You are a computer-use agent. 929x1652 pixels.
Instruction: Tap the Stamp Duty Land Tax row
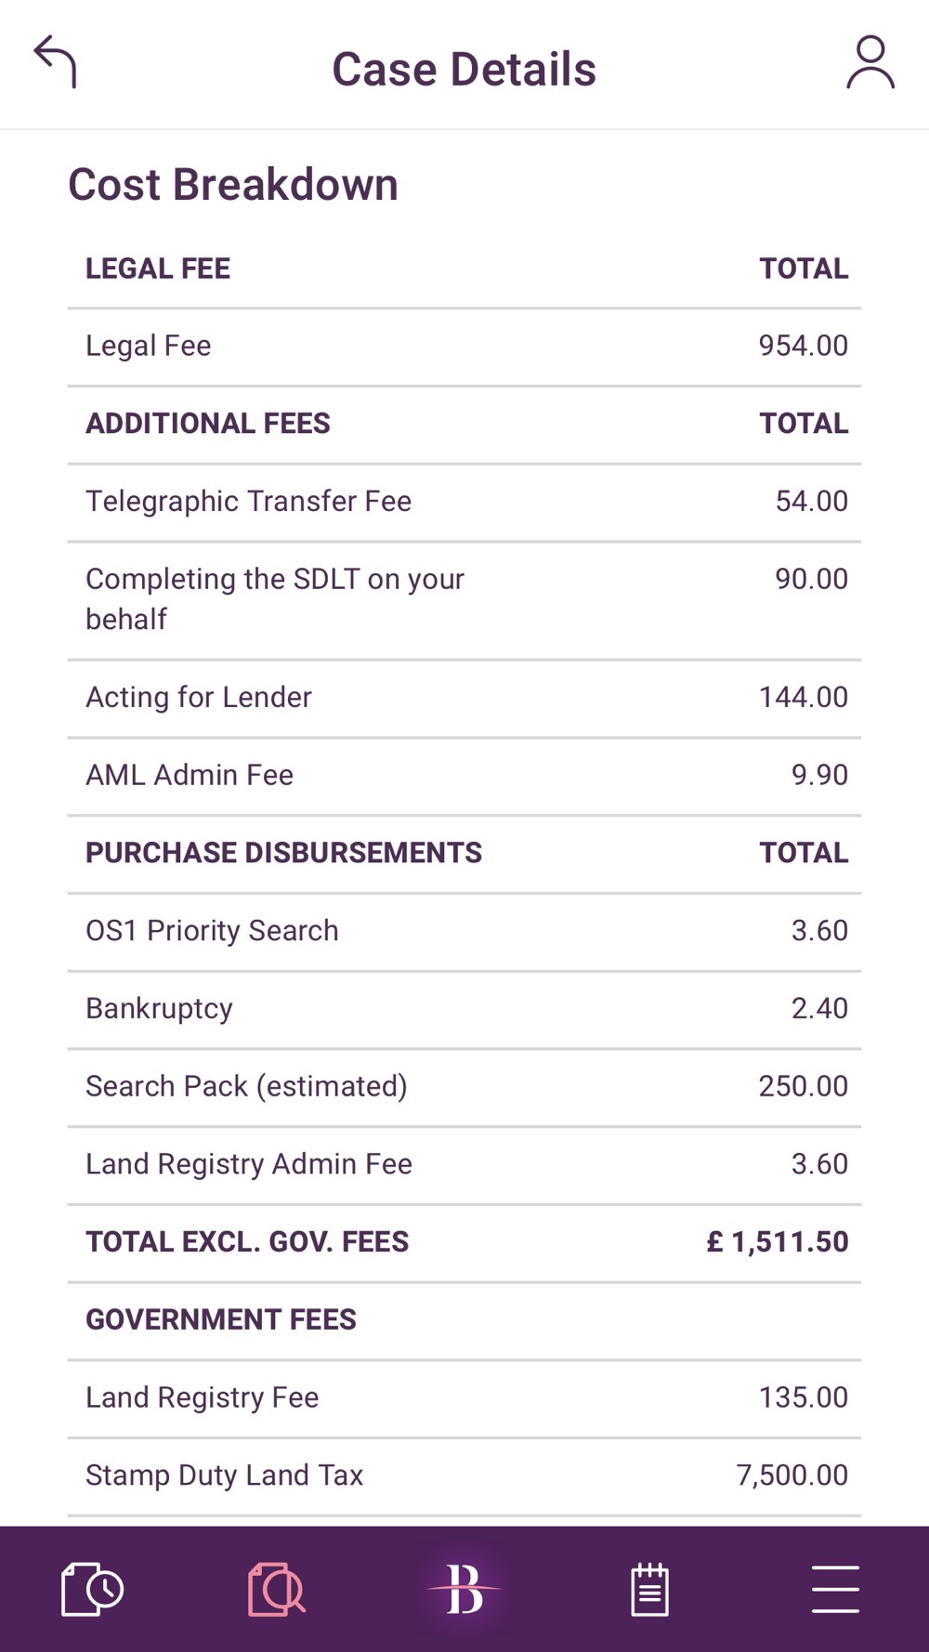click(x=464, y=1475)
